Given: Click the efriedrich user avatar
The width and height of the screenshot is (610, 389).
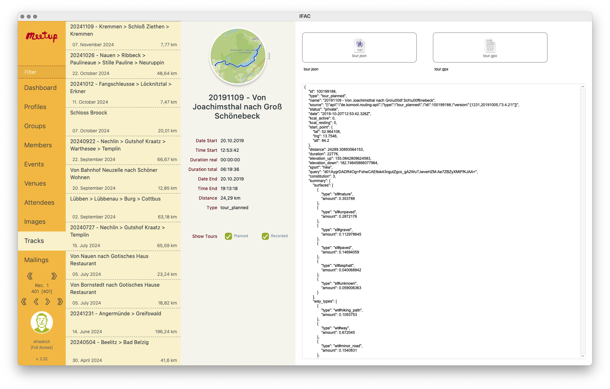Looking at the screenshot, I should click(42, 322).
